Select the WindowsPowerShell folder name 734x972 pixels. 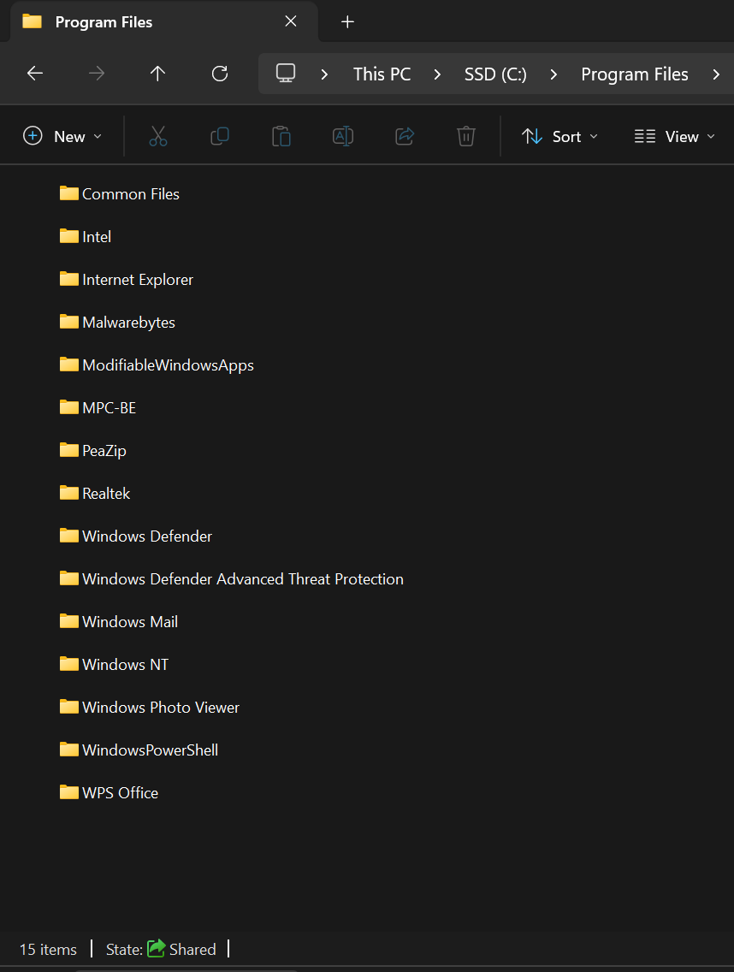point(150,750)
